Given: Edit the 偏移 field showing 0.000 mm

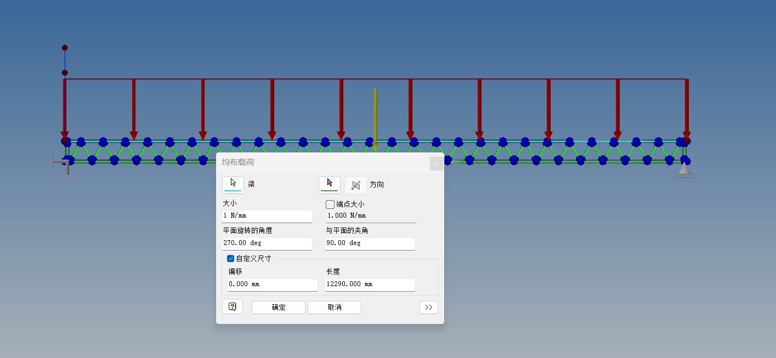Looking at the screenshot, I should (x=272, y=285).
